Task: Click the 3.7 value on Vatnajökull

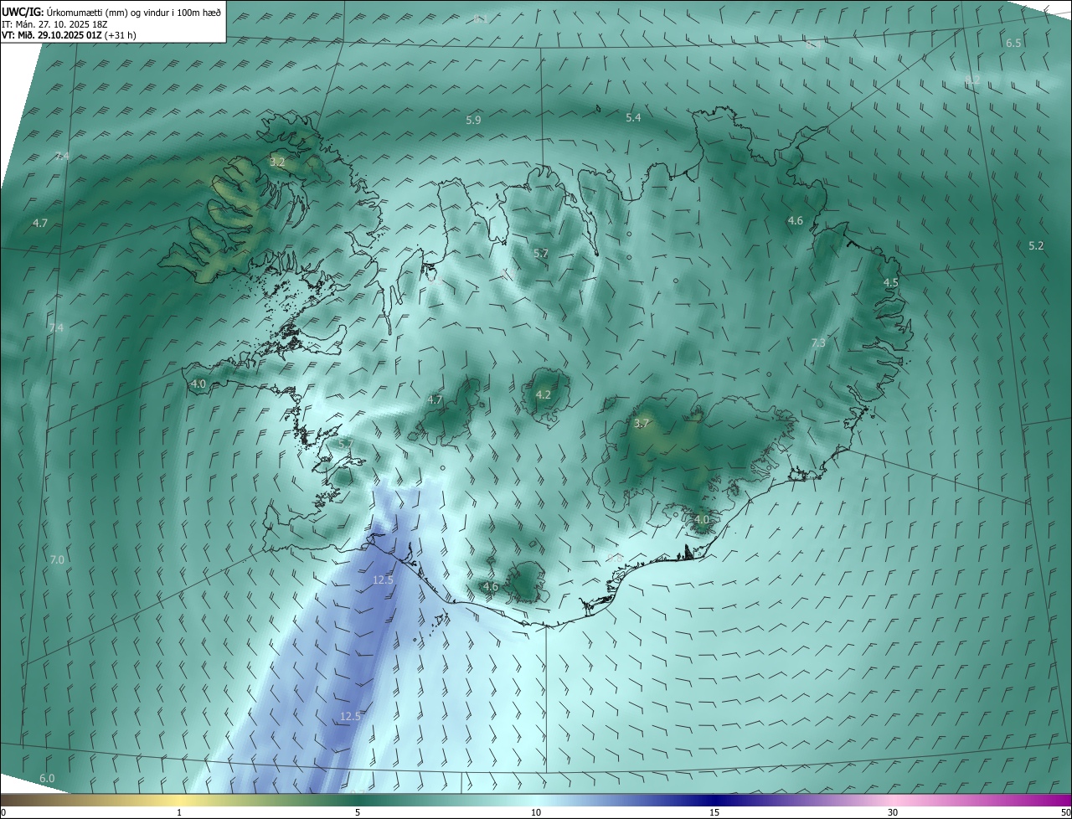Action: tap(642, 424)
